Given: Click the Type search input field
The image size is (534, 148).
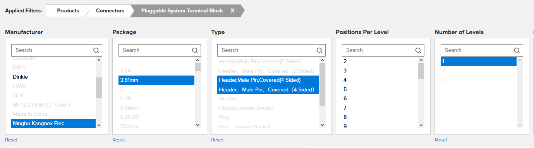Looking at the screenshot, I should (266, 50).
